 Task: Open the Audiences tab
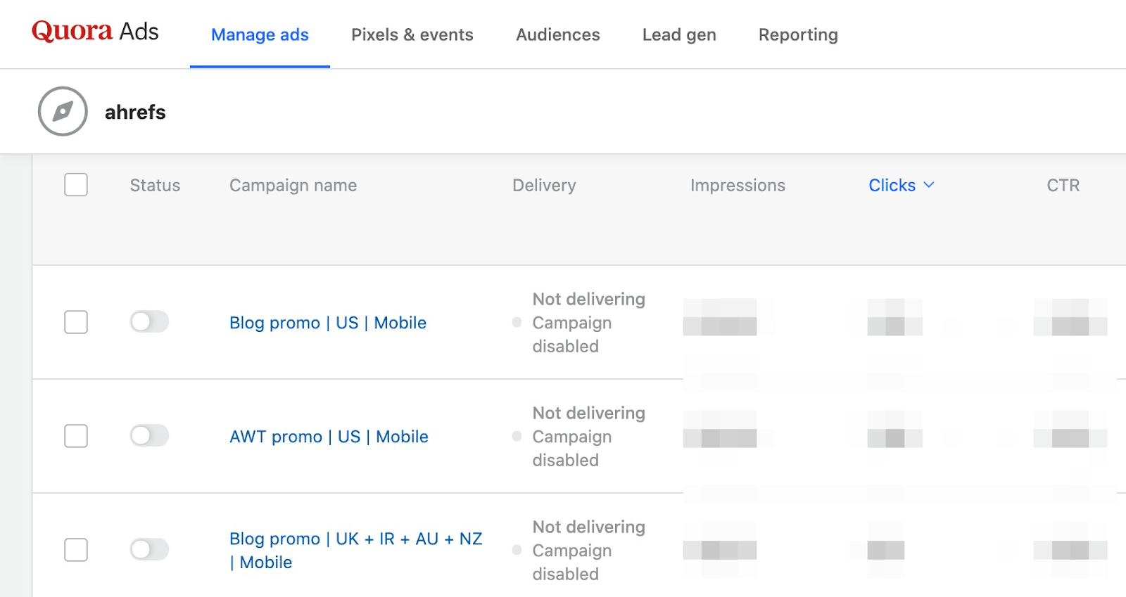557,35
